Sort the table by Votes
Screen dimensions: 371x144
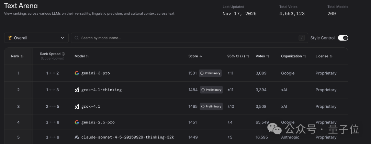[x=262, y=56]
